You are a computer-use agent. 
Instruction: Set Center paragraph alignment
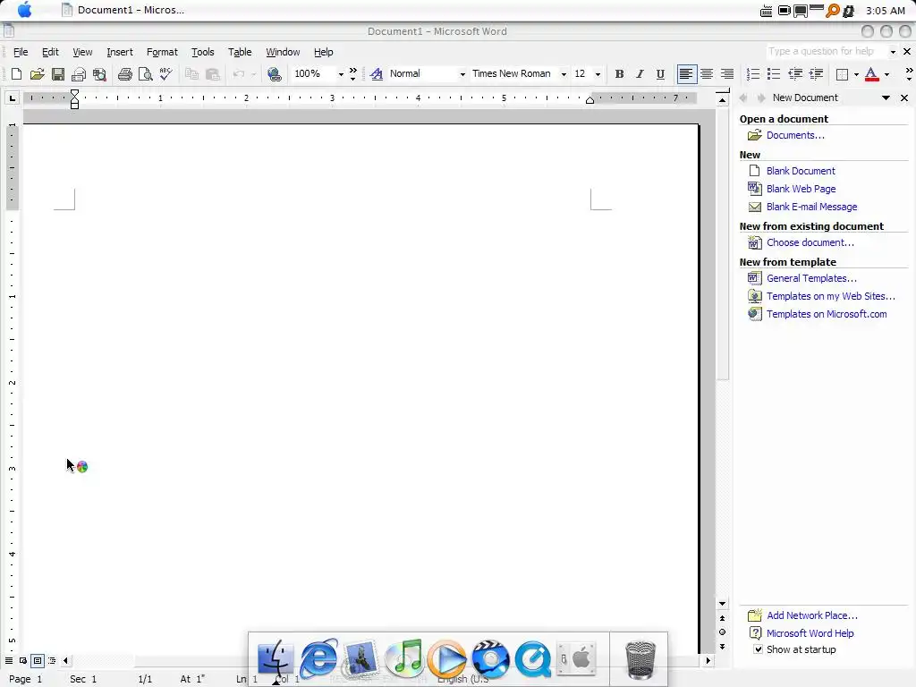[707, 74]
